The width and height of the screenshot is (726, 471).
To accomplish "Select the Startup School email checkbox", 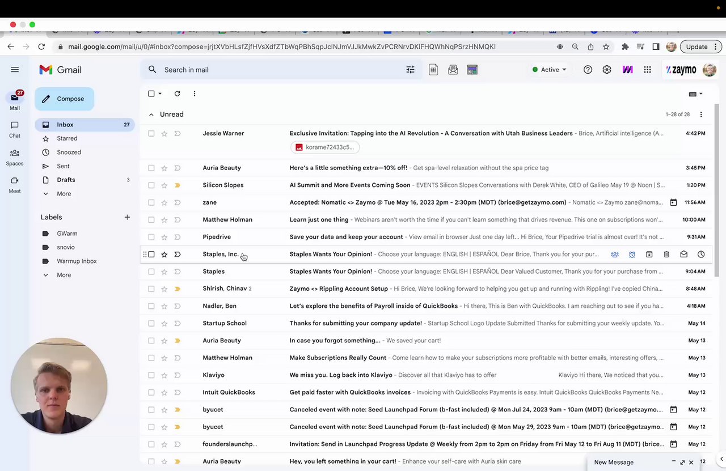I will (x=151, y=323).
